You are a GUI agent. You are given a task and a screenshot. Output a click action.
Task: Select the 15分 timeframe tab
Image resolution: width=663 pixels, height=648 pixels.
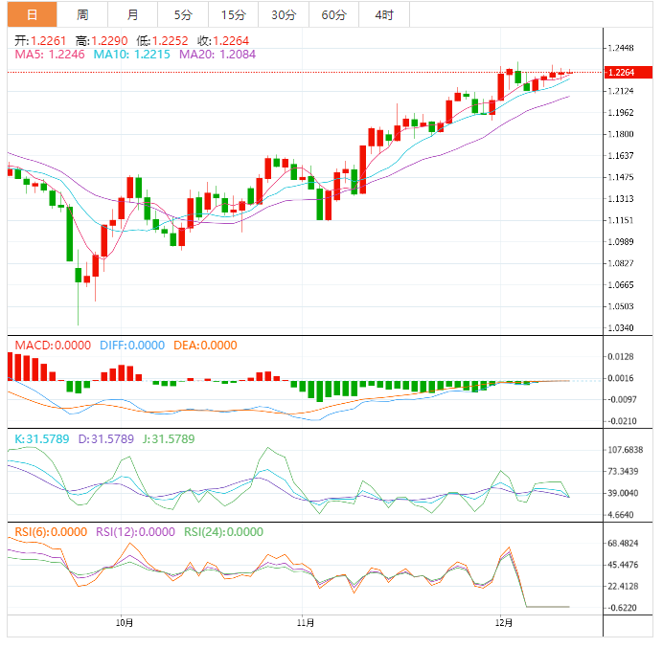233,14
